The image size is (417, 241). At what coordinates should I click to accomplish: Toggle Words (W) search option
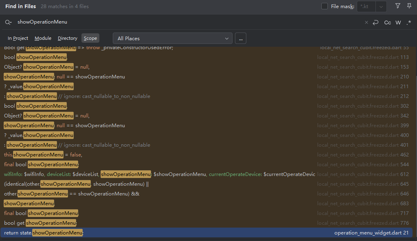398,23
